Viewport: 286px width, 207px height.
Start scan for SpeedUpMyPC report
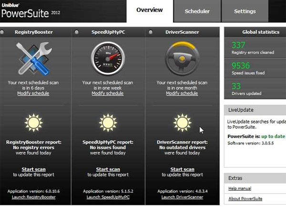108,169
